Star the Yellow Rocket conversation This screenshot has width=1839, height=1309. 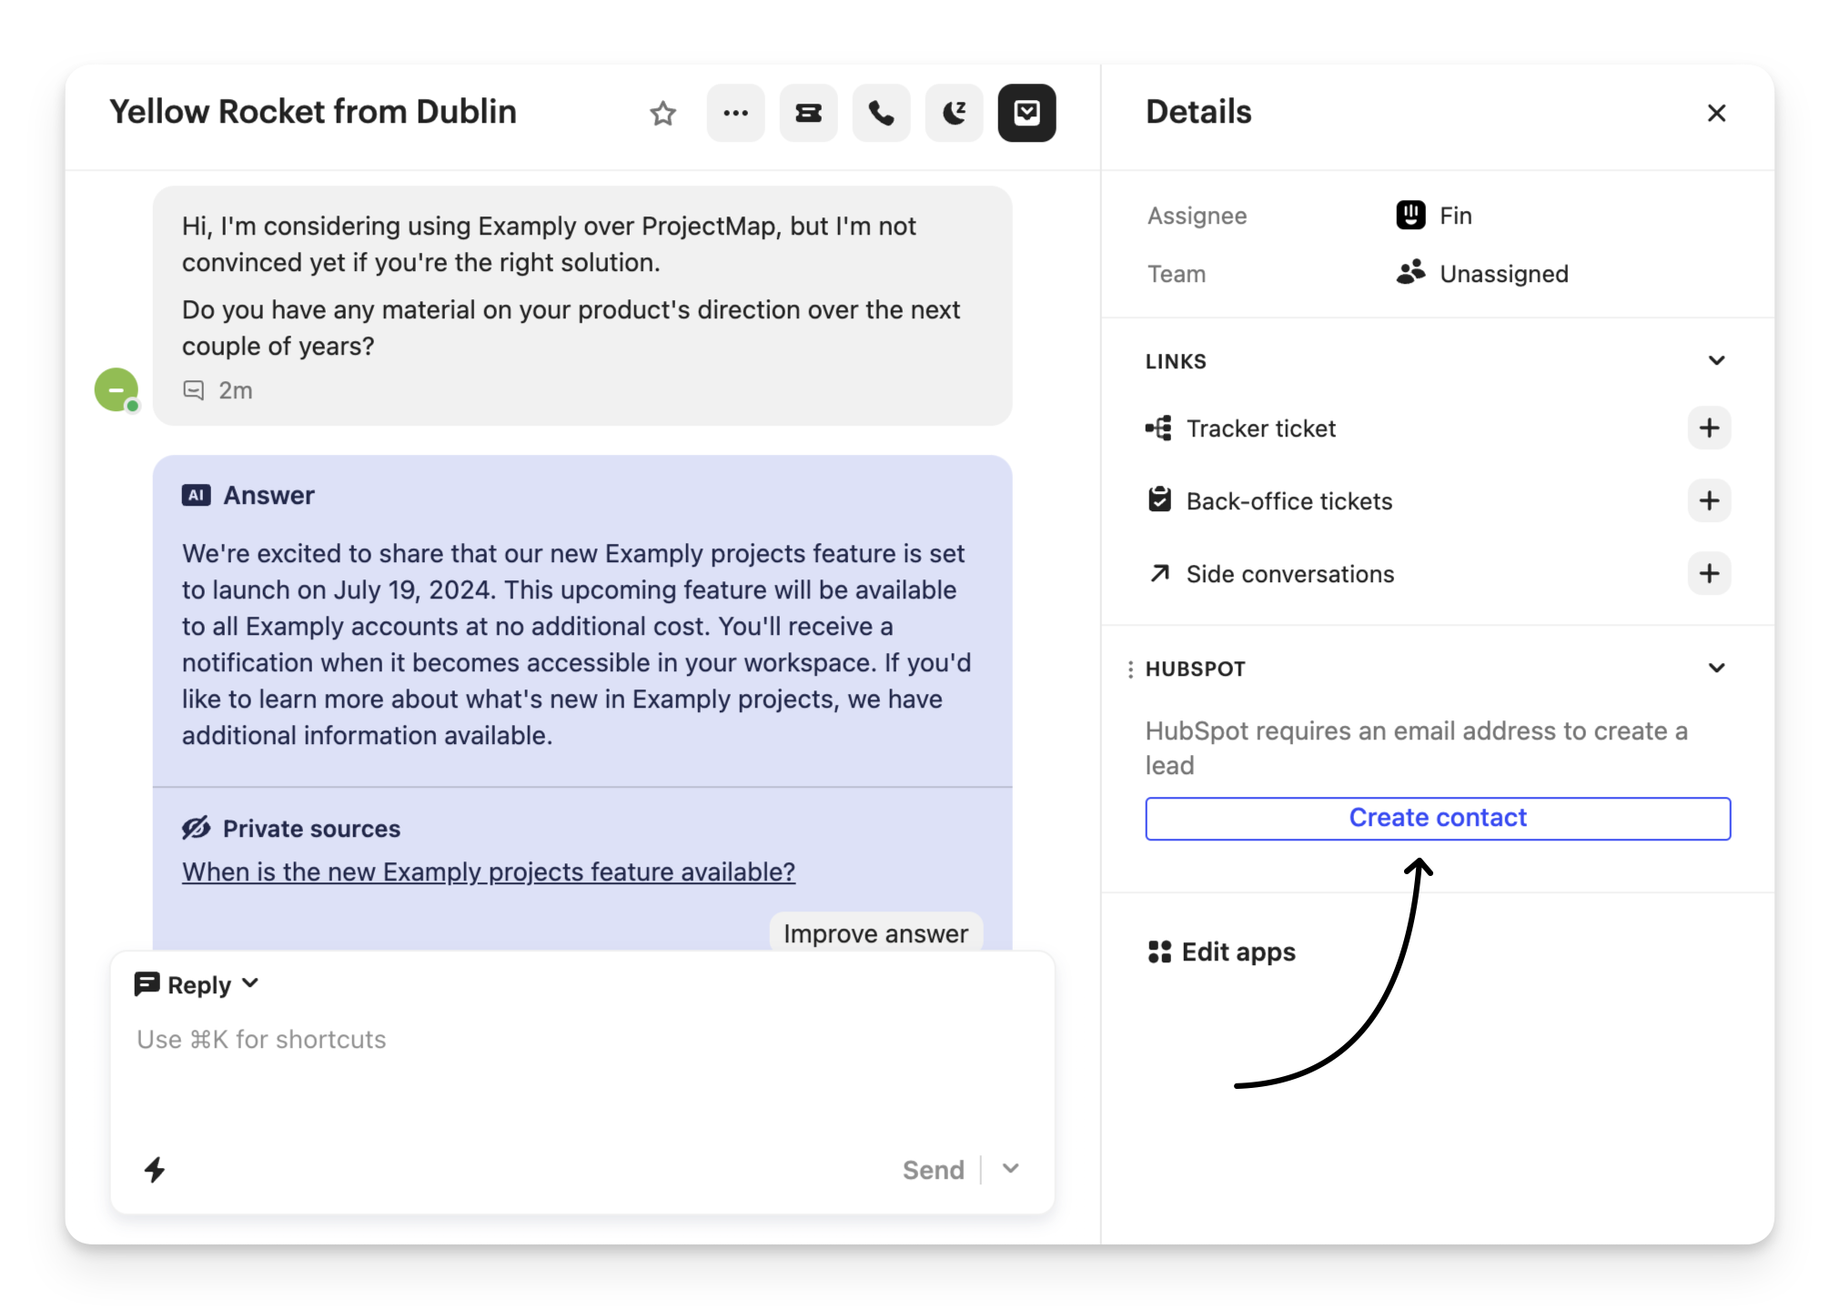tap(662, 114)
